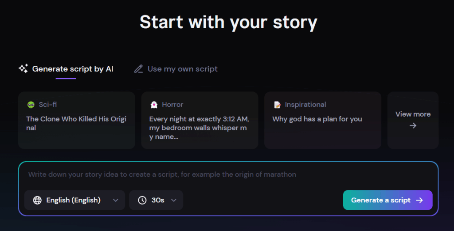Click the story idea input field
The width and height of the screenshot is (454, 231).
[228, 174]
